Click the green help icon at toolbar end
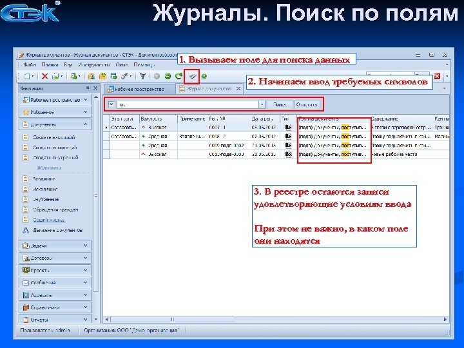This screenshot has height=348, width=464. tap(204, 76)
